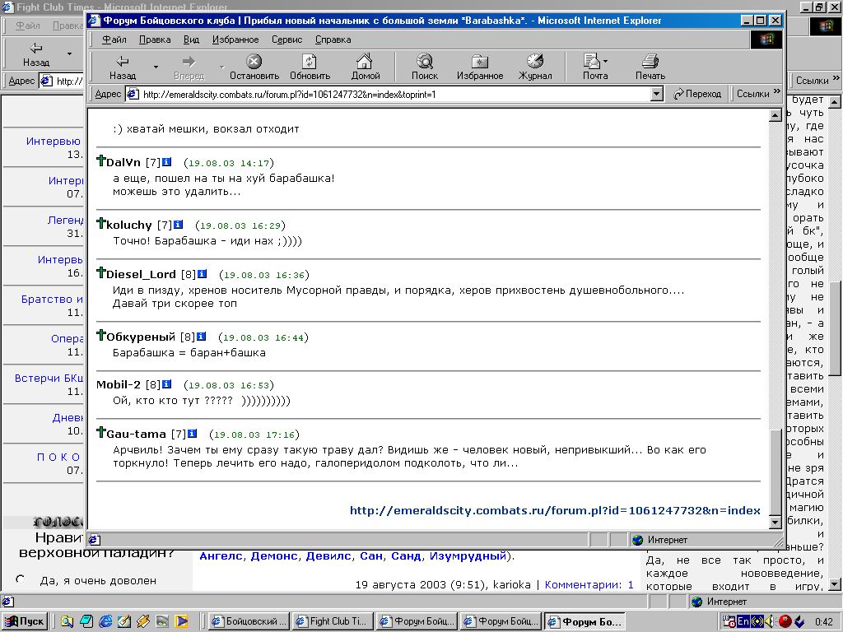This screenshot has height=632, width=843.
Task: Open the Файл menu in forum window
Action: pyautogui.click(x=114, y=39)
